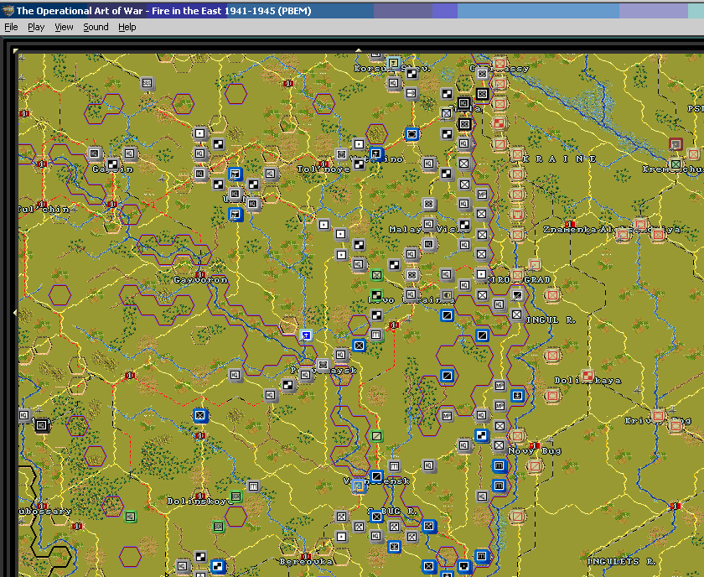Select the blue cavalry counter at Voznesensk
The width and height of the screenshot is (704, 577).
(x=376, y=476)
